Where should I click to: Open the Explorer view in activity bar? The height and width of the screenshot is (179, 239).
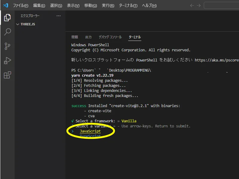click(x=7, y=18)
